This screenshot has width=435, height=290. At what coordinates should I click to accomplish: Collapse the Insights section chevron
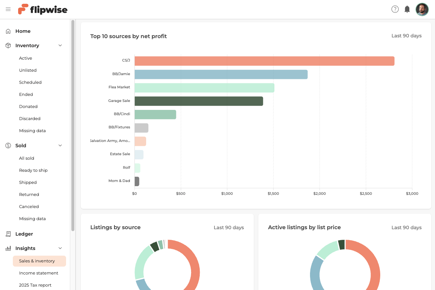pyautogui.click(x=60, y=248)
